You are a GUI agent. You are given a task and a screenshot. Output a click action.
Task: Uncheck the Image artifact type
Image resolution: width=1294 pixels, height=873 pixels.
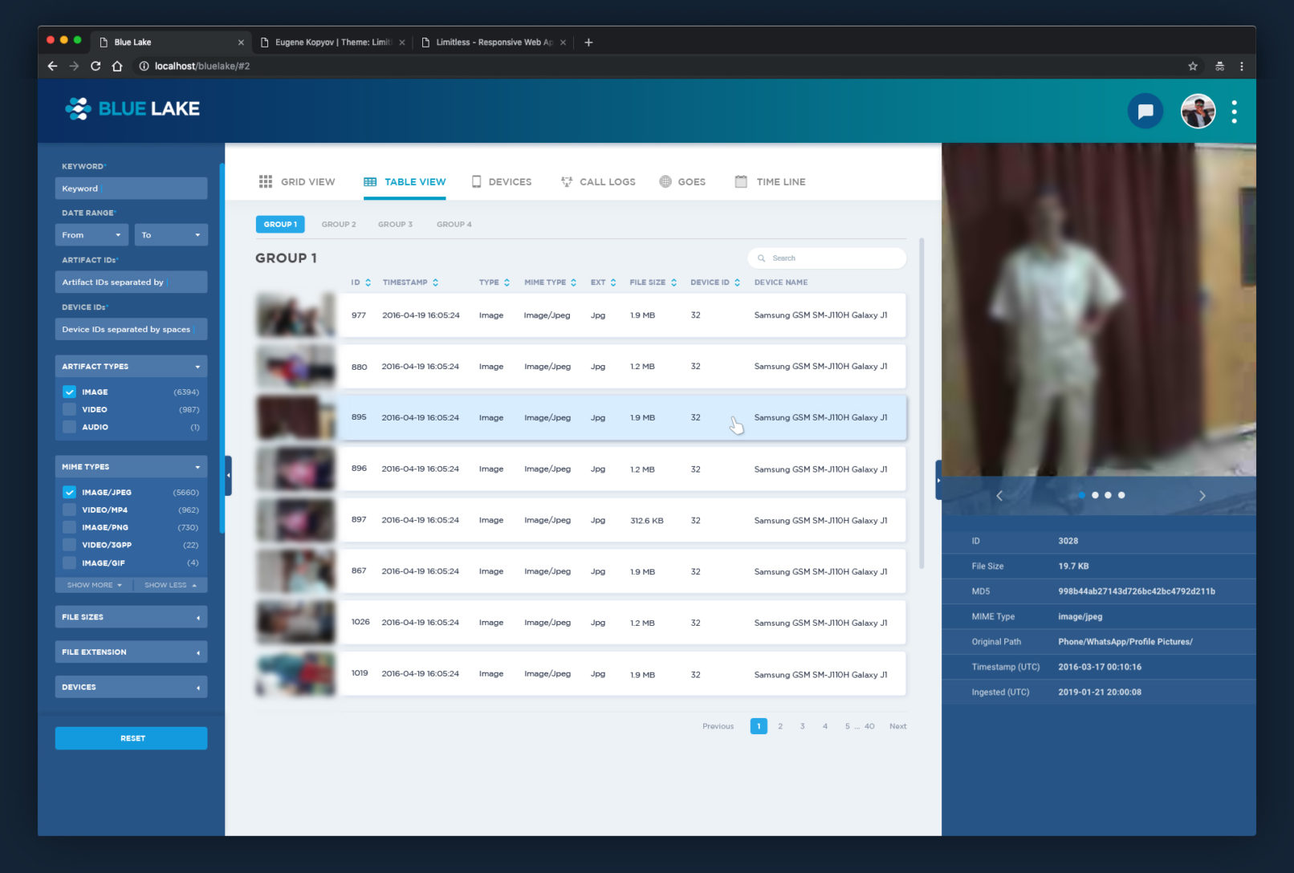[x=70, y=392]
